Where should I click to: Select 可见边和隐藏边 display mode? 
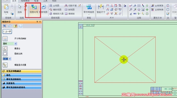click(21, 71)
